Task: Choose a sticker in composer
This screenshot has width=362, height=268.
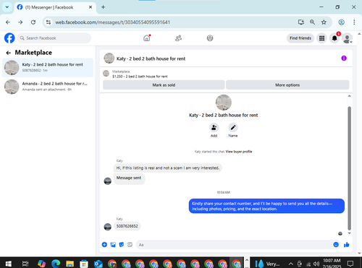Action: (122, 245)
